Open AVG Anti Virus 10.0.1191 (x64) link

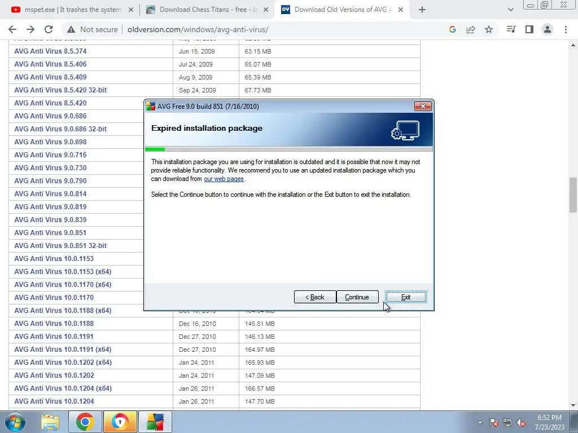63,350
